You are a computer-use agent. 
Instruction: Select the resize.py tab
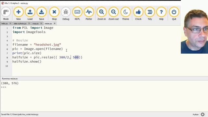(48, 23)
